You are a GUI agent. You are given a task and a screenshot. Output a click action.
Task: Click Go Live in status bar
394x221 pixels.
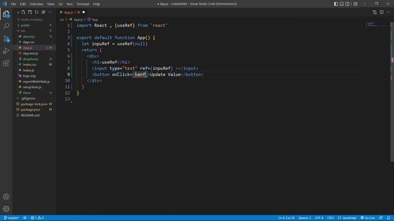tap(368, 218)
